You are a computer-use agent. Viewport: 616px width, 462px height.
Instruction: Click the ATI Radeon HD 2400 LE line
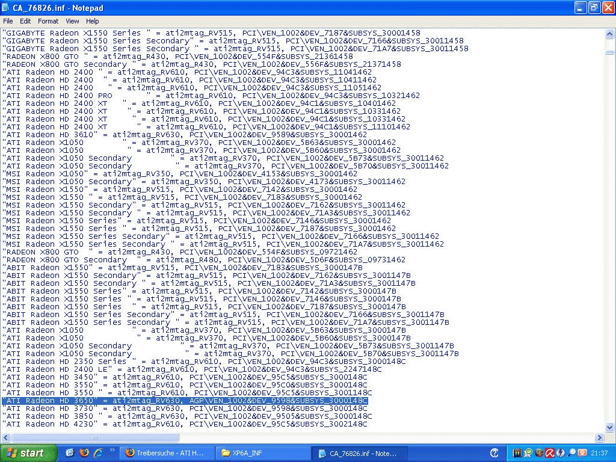point(192,369)
